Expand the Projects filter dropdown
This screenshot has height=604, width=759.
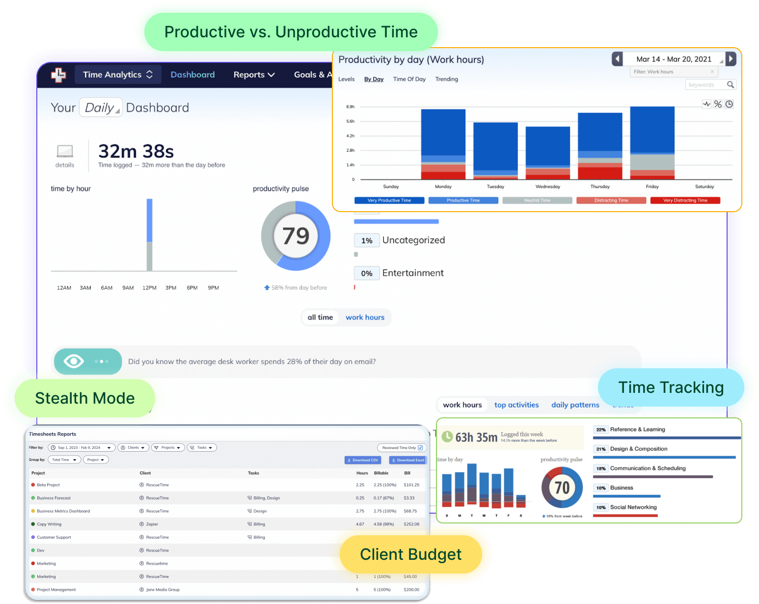tap(168, 447)
